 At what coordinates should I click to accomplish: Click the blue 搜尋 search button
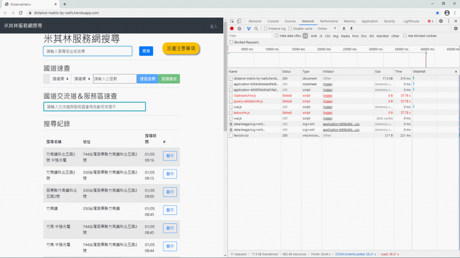click(146, 51)
